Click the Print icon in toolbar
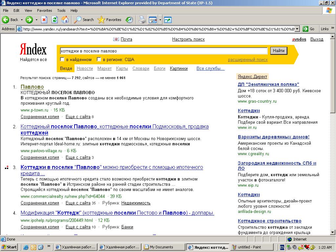Screen dimensions: 336x252 coord(142,20)
